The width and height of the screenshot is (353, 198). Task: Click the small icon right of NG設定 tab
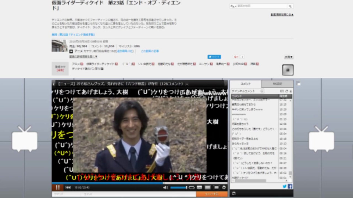coord(299,84)
